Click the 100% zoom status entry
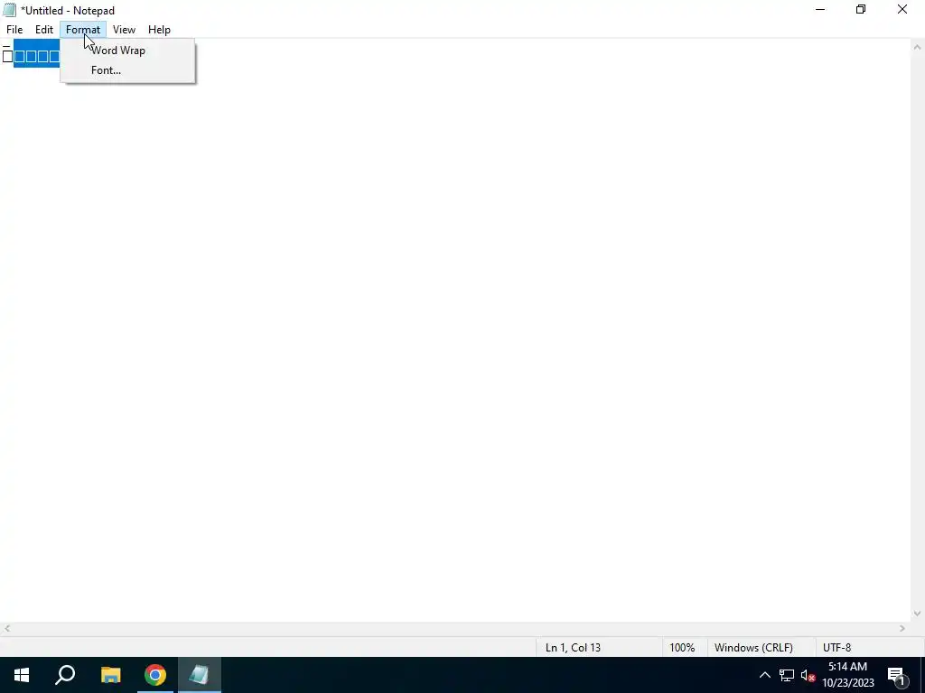925x693 pixels. 685,648
